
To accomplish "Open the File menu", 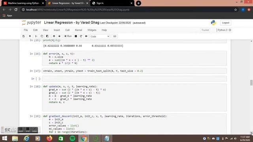I will 26,30.
